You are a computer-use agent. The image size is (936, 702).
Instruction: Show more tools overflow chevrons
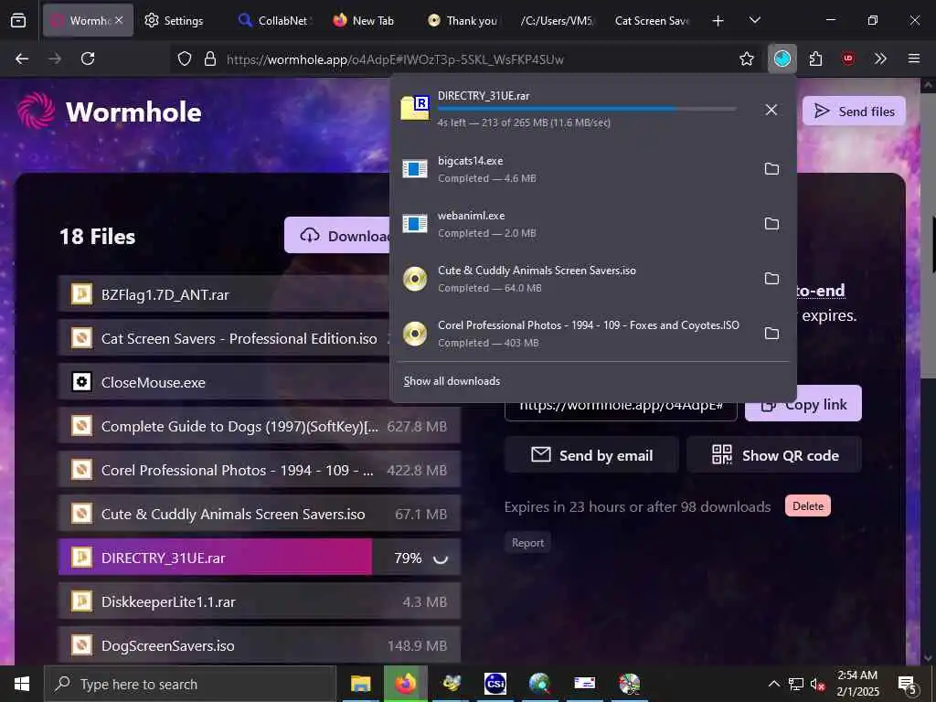click(x=880, y=58)
